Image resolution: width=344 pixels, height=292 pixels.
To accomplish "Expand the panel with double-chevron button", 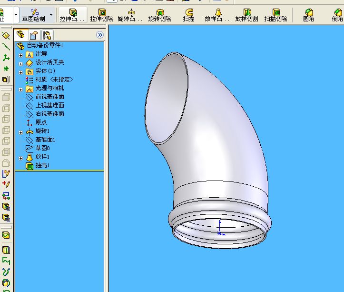I will (100, 35).
